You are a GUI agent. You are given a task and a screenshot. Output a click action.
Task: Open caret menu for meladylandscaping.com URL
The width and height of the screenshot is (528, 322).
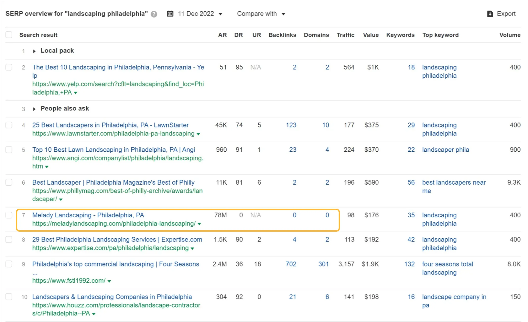point(199,224)
